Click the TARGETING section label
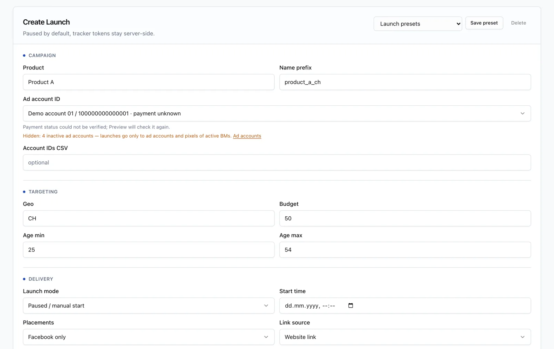Image resolution: width=554 pixels, height=349 pixels. (x=43, y=192)
